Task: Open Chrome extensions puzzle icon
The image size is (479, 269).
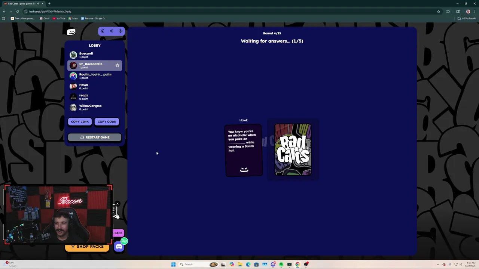Action: pyautogui.click(x=448, y=12)
